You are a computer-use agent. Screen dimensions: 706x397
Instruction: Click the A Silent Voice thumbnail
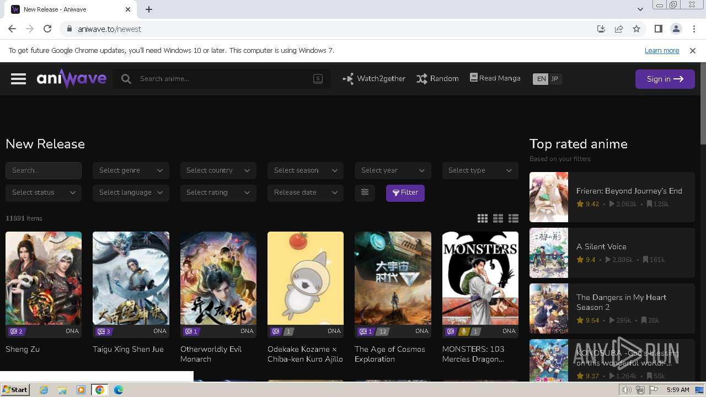click(x=549, y=253)
